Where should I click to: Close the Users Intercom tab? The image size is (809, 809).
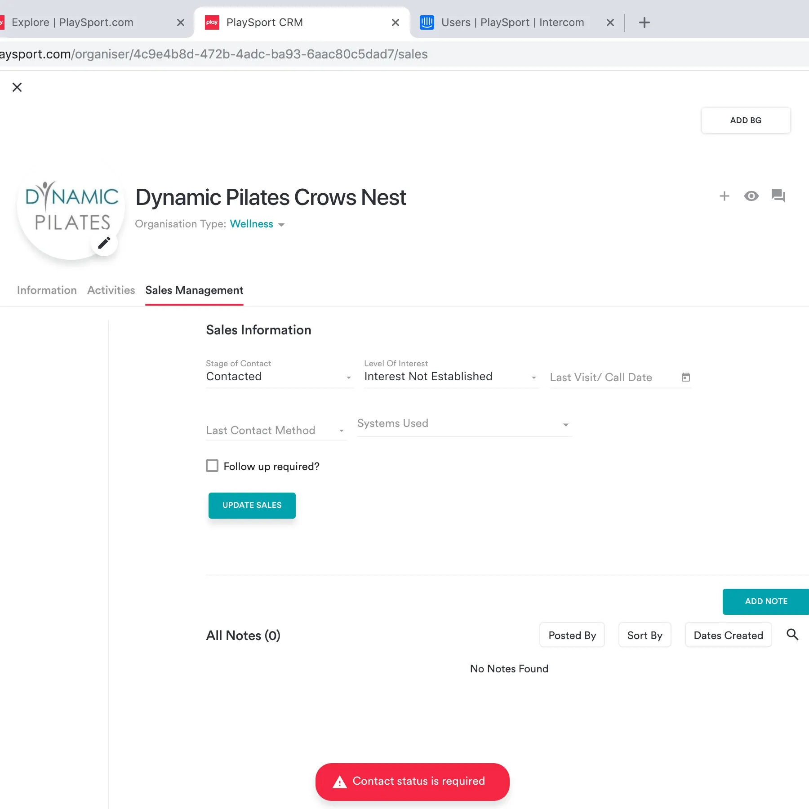point(610,22)
